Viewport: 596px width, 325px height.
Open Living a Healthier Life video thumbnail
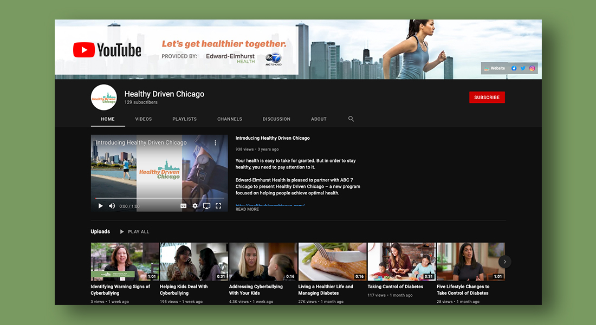(332, 262)
